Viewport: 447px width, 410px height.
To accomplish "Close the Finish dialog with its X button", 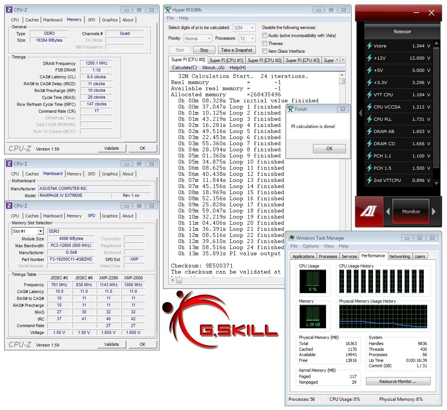I will pyautogui.click(x=343, y=109).
